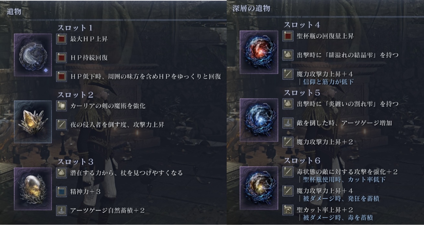Screen dimensions: 424x225
Task: Select the Slot 4 red deep relic
Action: (x=259, y=52)
